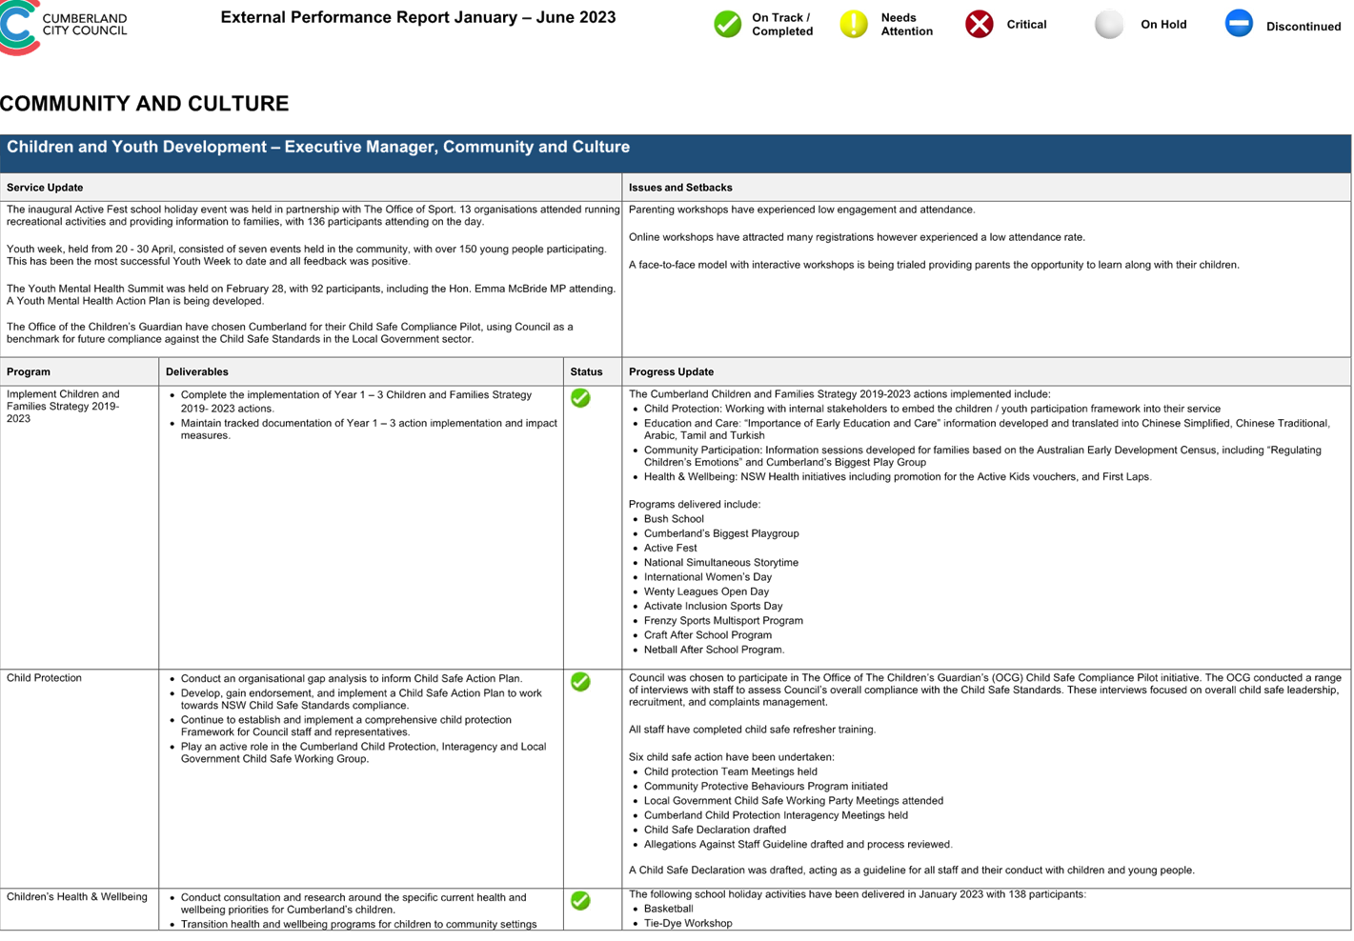Click the Children's Health & Wellbeing status checkmark
Screen dimensions: 1354x941
[x=580, y=901]
